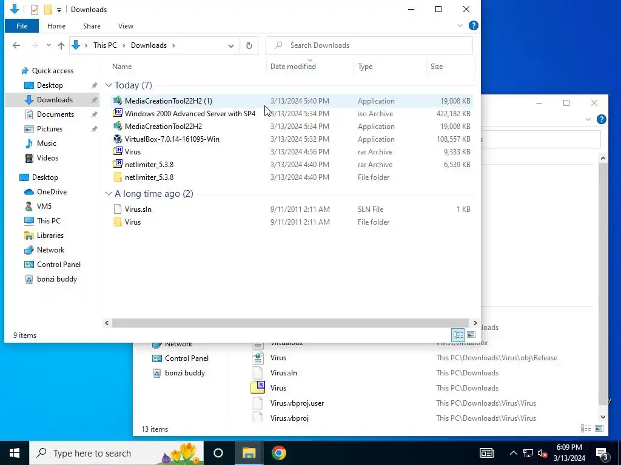Open Cortana circle on taskbar
Screen dimensions: 621x465
218,453
